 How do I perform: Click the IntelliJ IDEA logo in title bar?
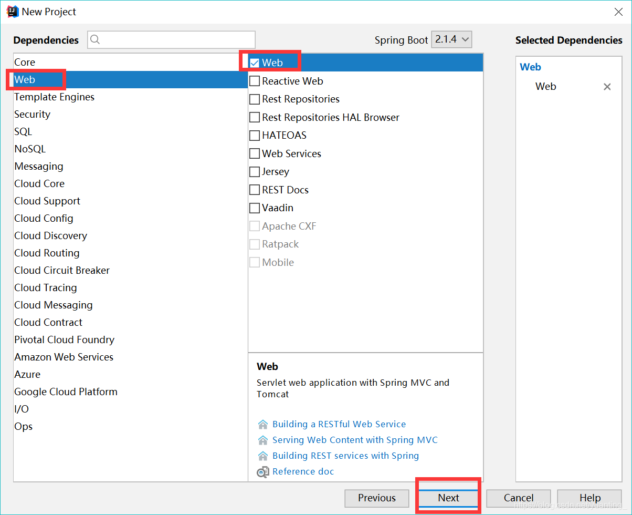click(13, 12)
